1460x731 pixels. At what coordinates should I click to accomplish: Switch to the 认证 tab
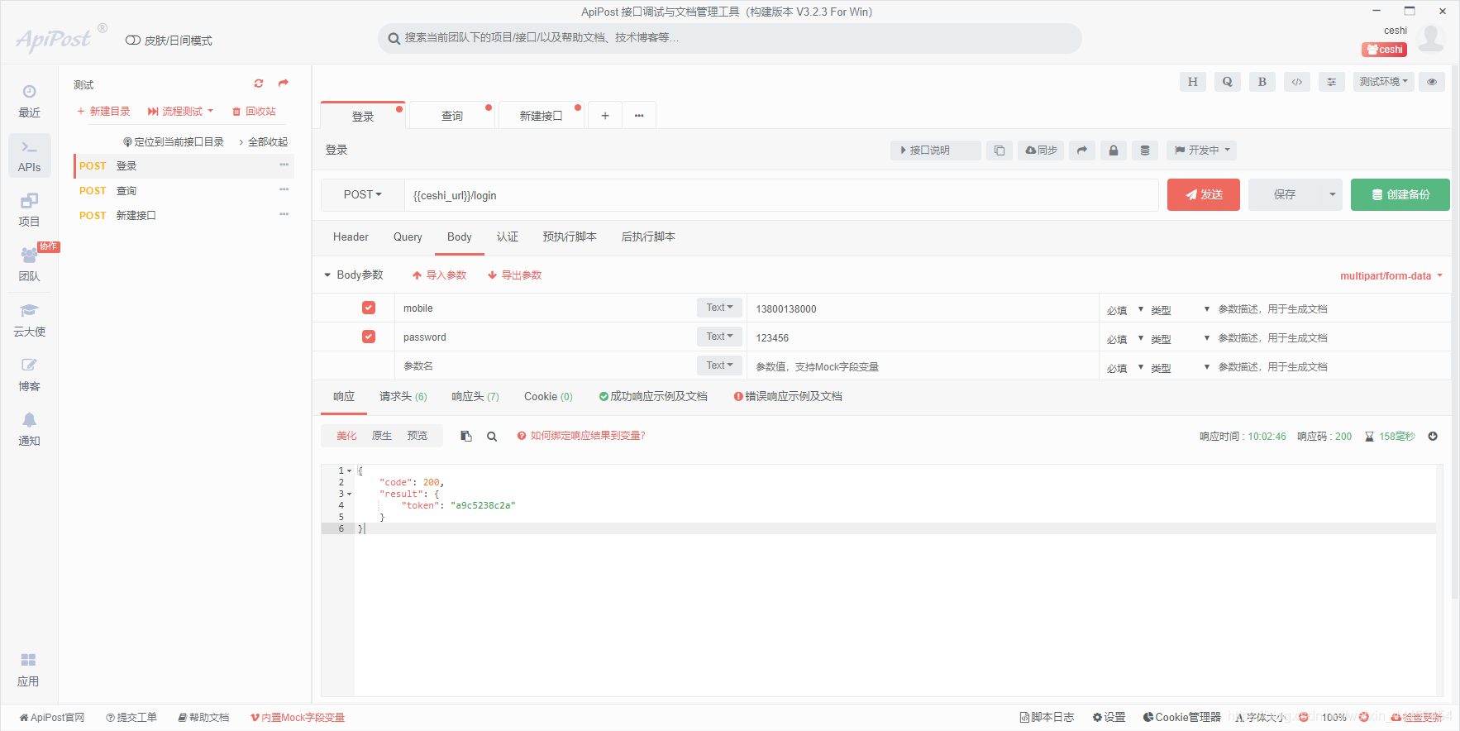pos(508,237)
